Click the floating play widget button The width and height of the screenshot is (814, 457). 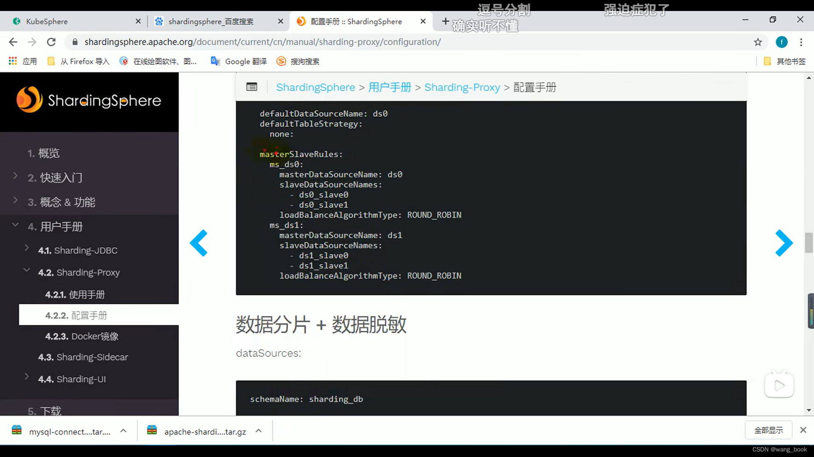tap(779, 385)
